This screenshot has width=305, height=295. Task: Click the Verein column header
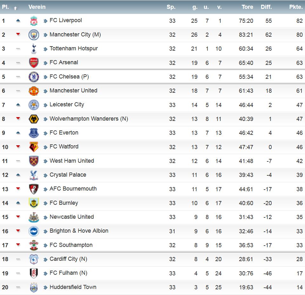coord(37,7)
